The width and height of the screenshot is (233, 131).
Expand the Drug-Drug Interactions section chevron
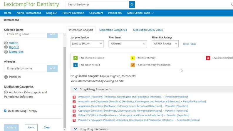click(x=76, y=129)
